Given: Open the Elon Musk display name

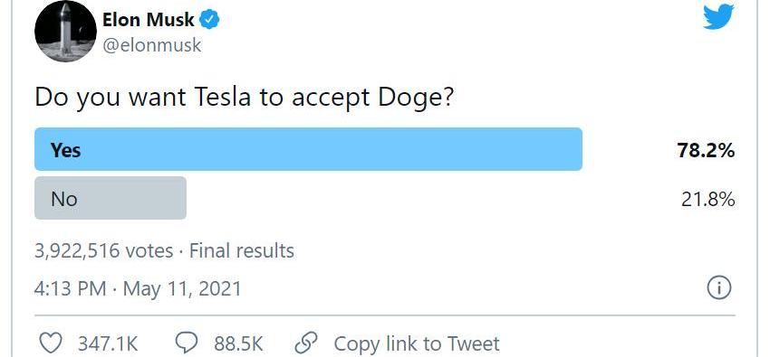Looking at the screenshot, I should 149,20.
